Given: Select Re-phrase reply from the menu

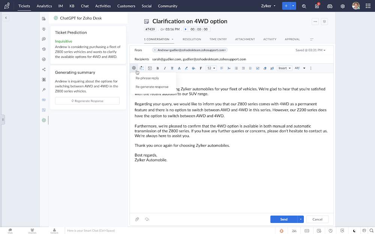Looking at the screenshot, I should [147, 78].
